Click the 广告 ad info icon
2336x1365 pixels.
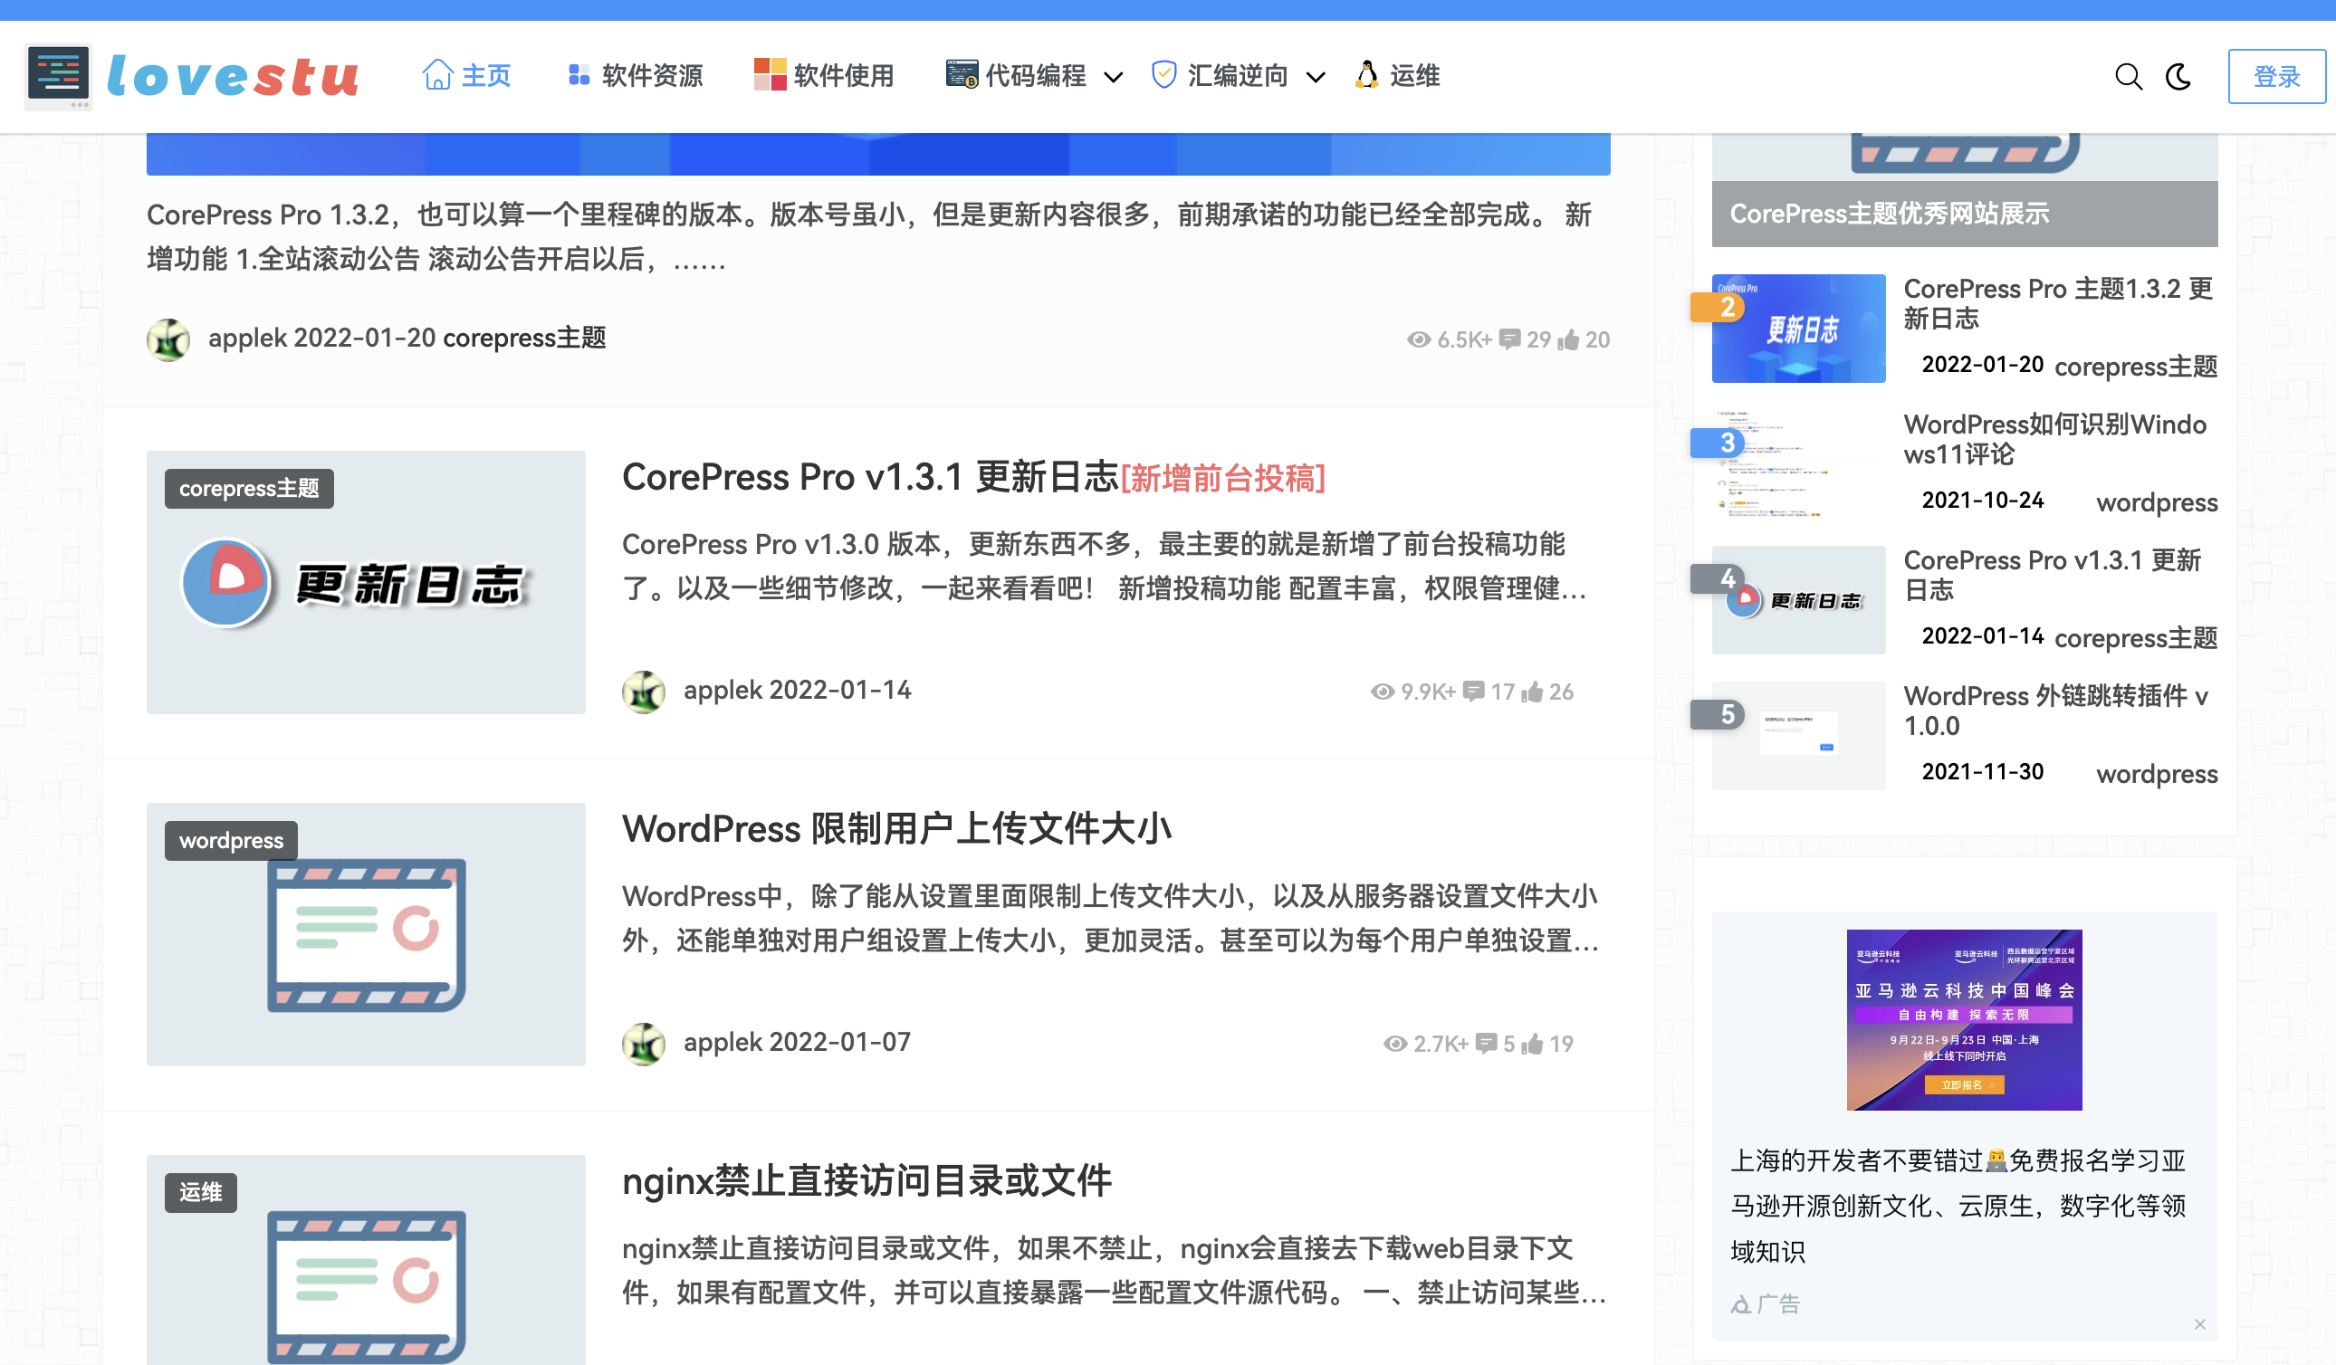click(x=1741, y=1304)
